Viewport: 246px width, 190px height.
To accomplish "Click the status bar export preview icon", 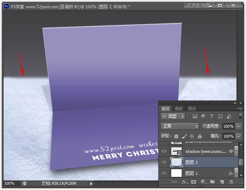I will (x=25, y=183).
